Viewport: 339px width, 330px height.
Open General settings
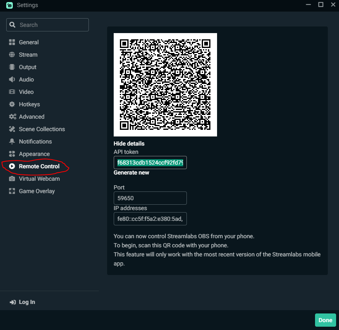point(29,42)
